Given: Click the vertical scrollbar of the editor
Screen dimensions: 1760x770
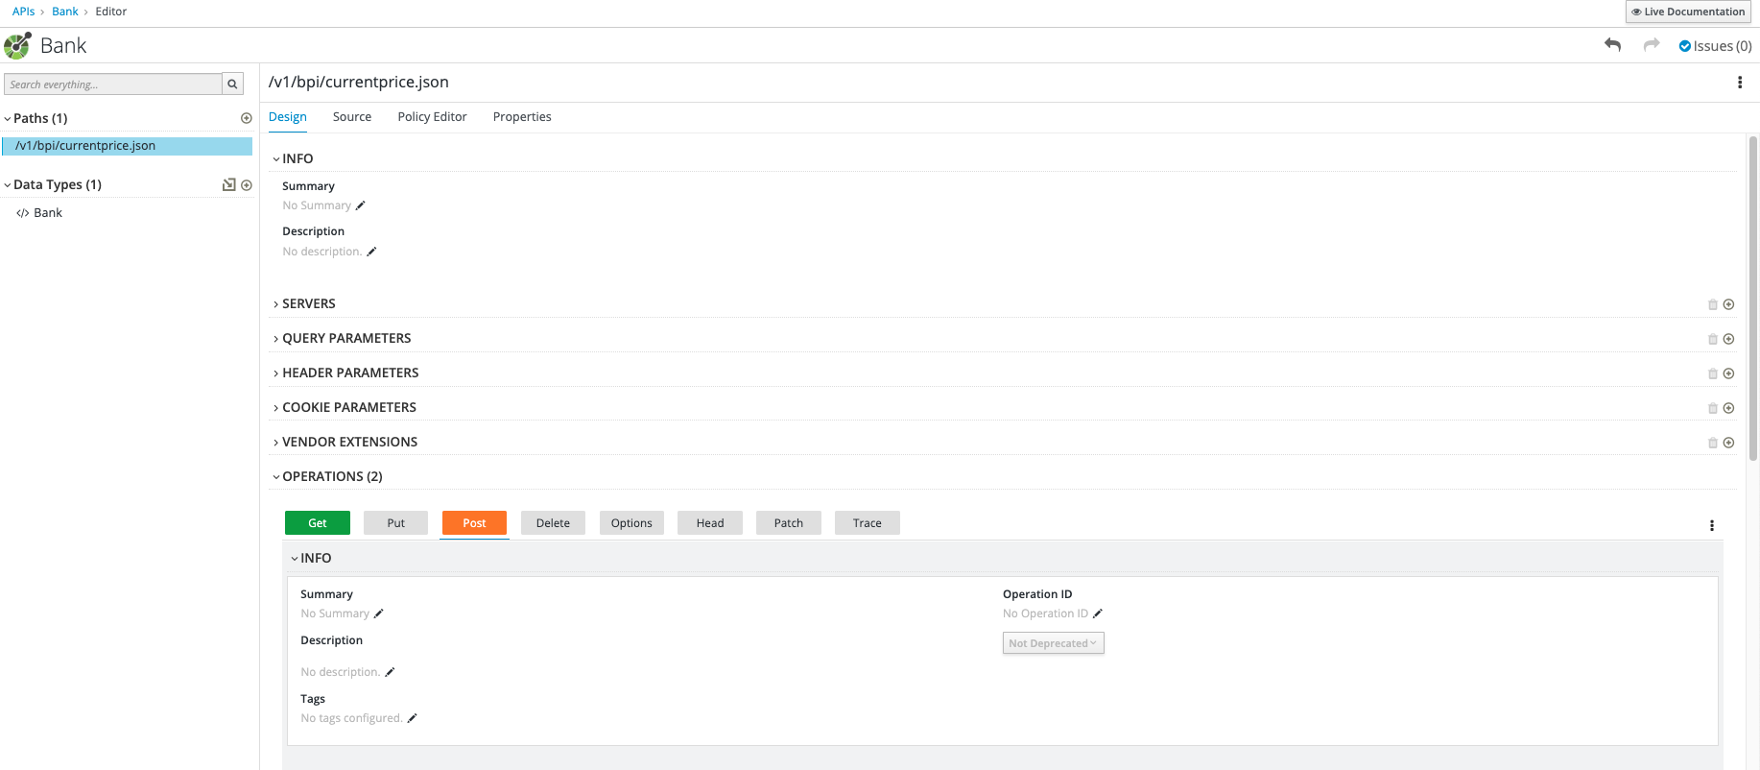Looking at the screenshot, I should (x=1753, y=298).
